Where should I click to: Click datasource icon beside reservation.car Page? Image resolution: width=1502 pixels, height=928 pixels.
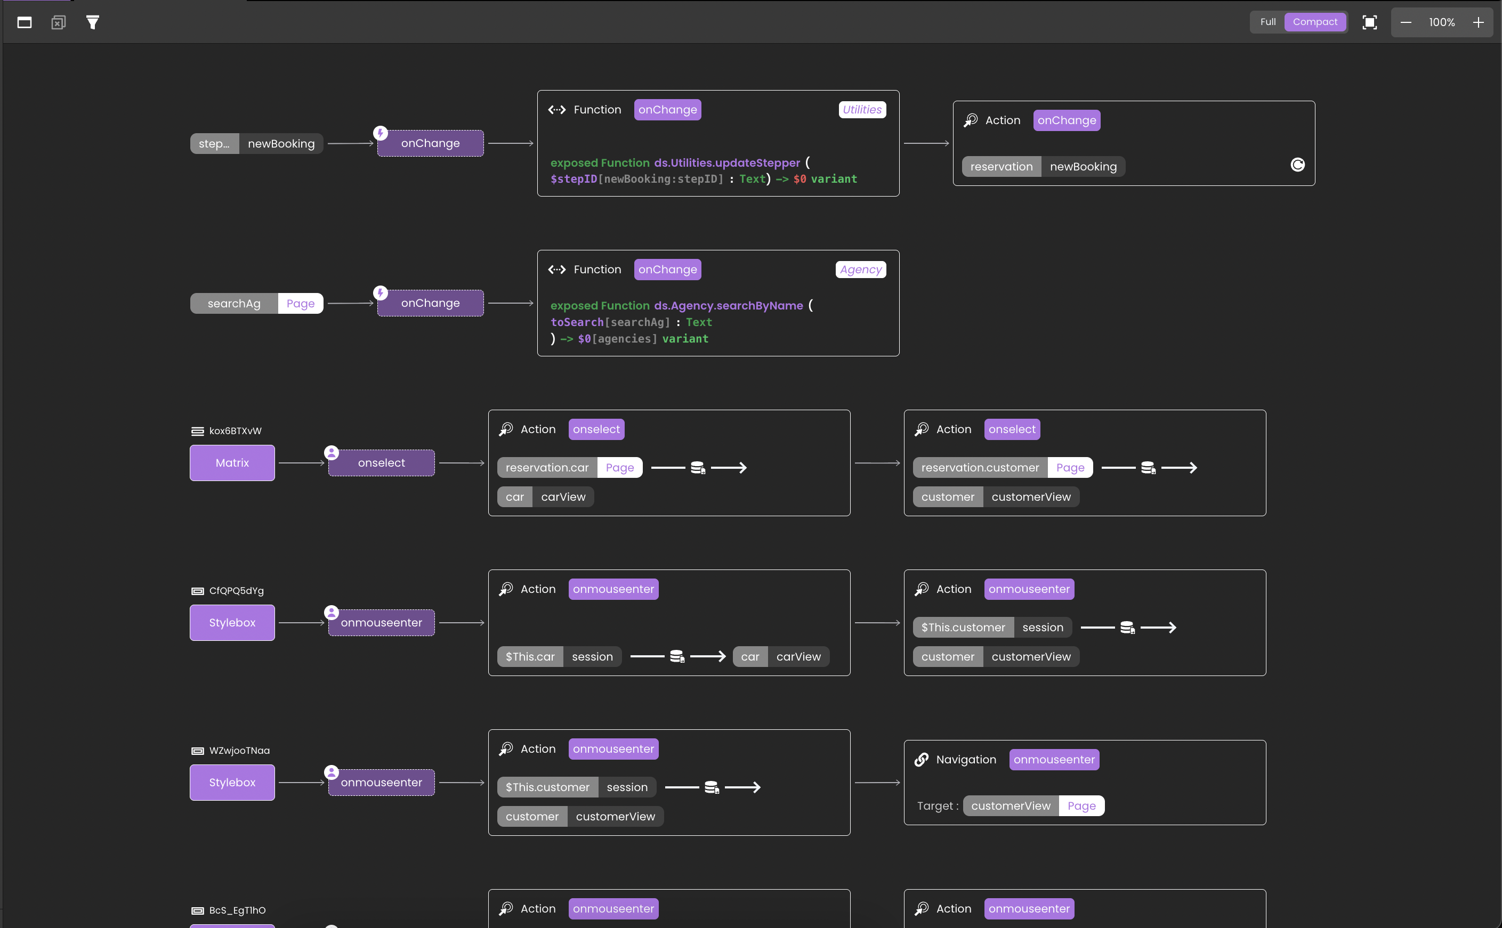(x=698, y=468)
